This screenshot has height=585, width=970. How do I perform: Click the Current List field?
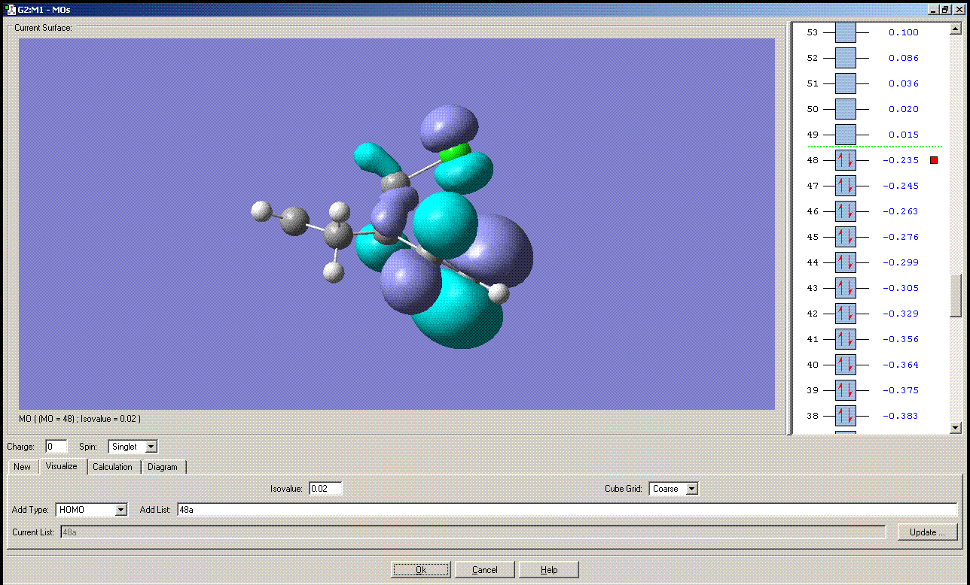coord(472,532)
